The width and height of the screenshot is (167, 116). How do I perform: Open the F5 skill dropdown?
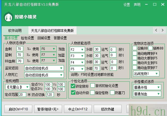(77, 69)
